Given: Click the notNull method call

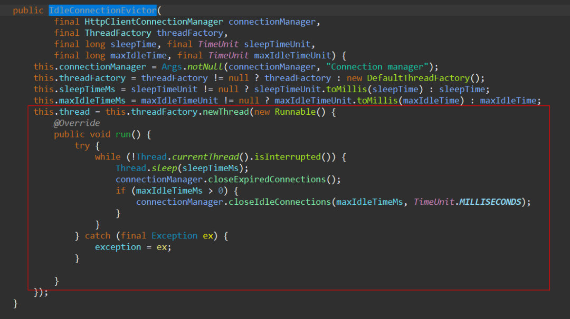Looking at the screenshot, I should pos(205,67).
